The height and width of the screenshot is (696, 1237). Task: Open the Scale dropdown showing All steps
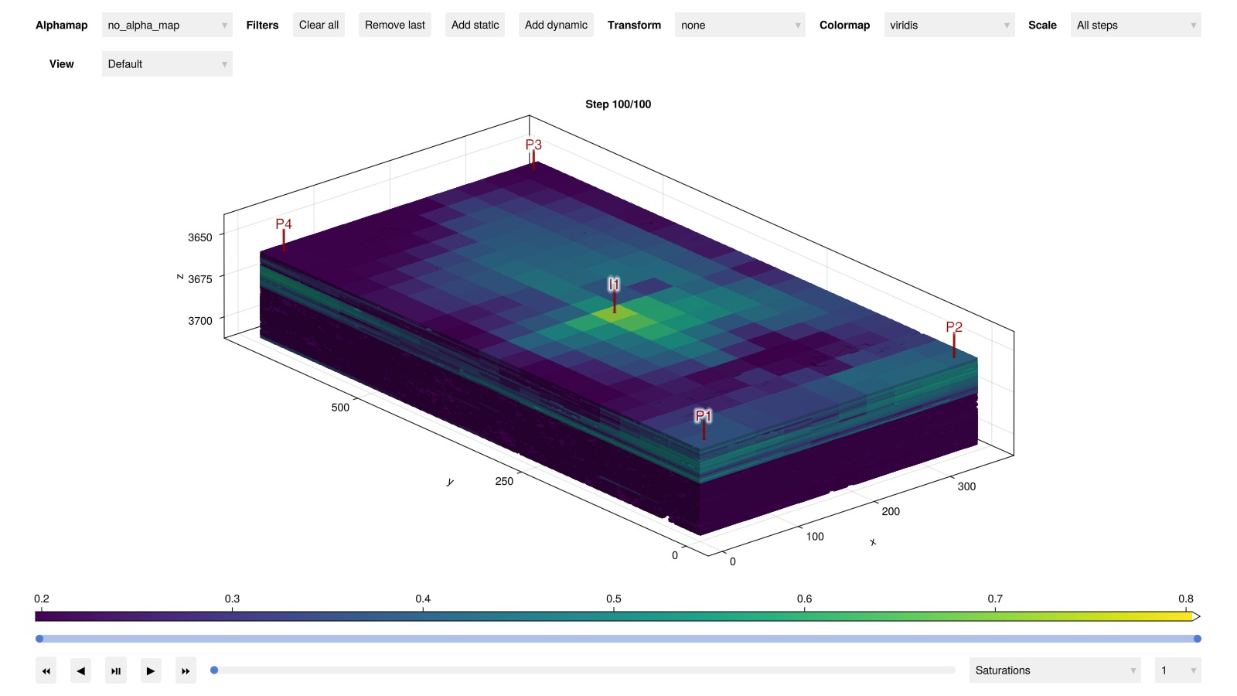[x=1135, y=25]
